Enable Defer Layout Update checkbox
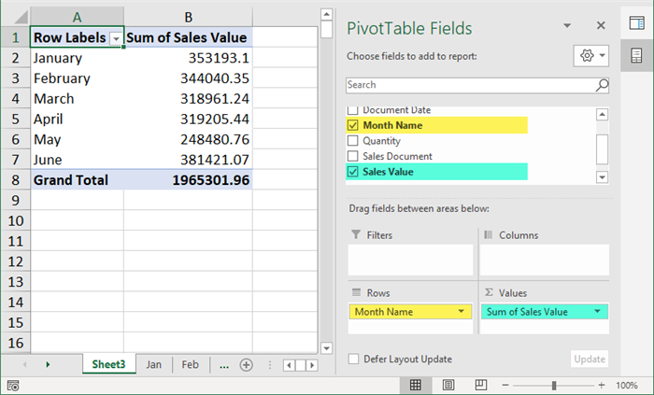The width and height of the screenshot is (654, 395). (353, 359)
